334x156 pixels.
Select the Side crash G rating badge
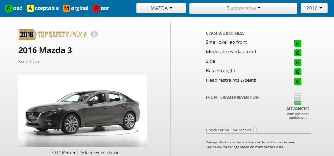[x=298, y=62]
